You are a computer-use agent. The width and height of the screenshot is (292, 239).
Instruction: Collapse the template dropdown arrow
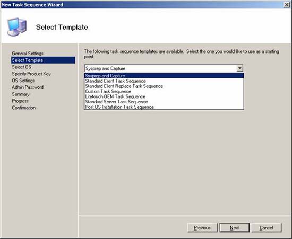[239, 68]
